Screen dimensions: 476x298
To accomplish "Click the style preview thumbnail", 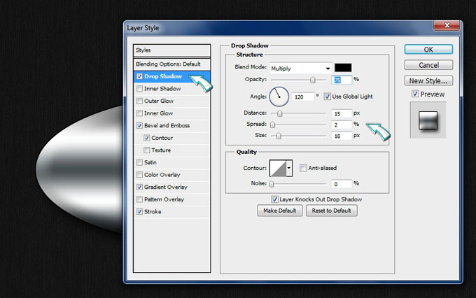I will point(428,120).
